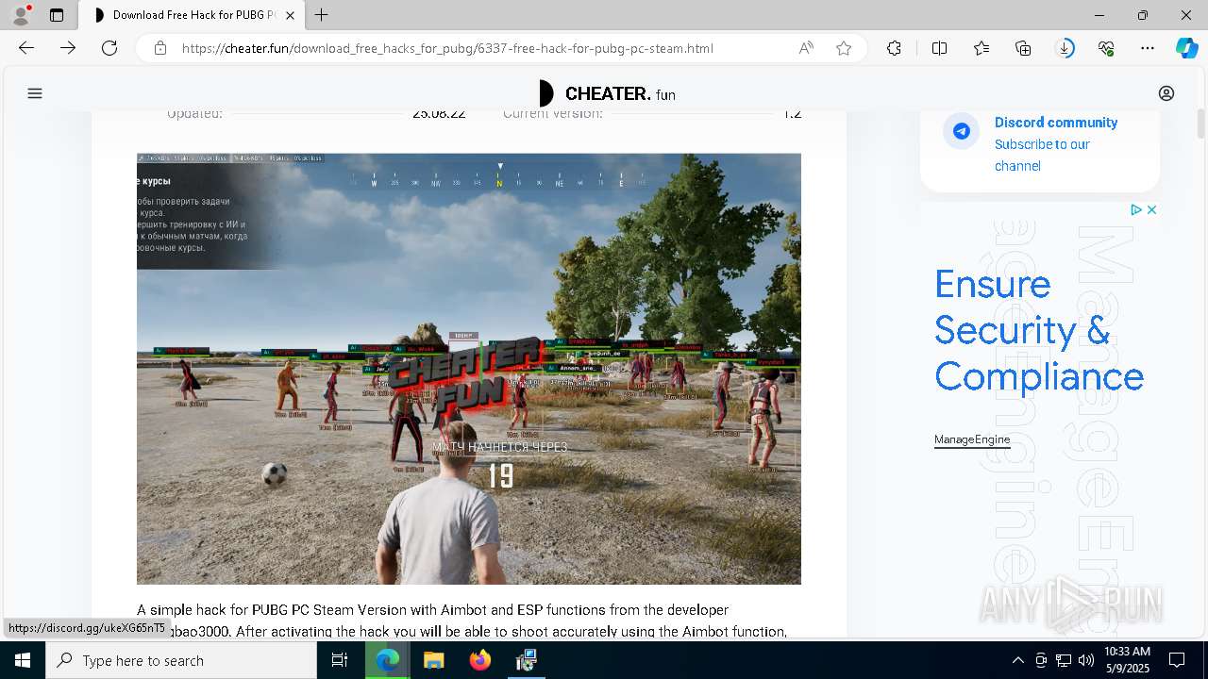Click Subscribe to our channel
1208x679 pixels.
point(1042,155)
